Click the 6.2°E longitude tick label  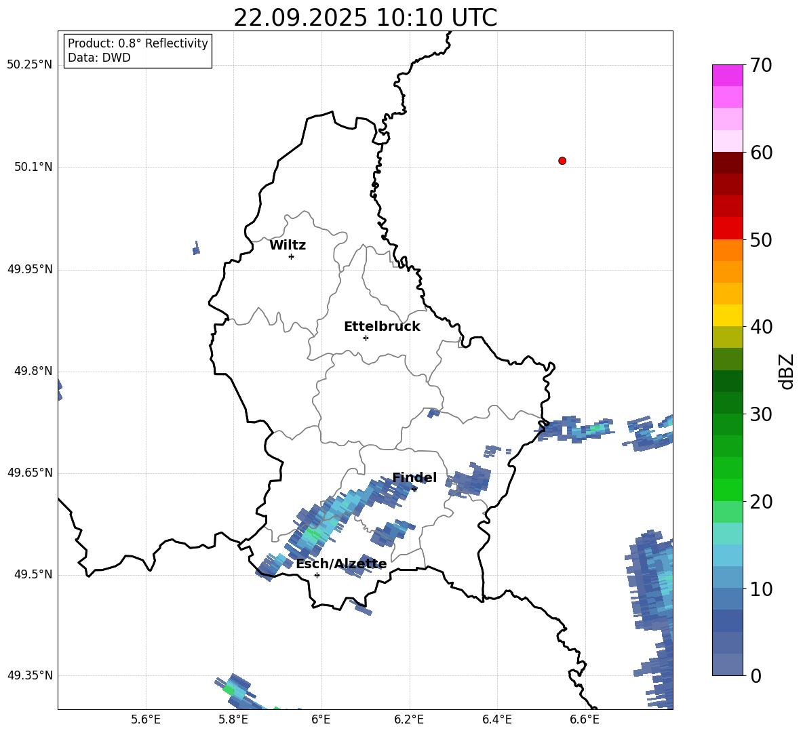(x=409, y=719)
